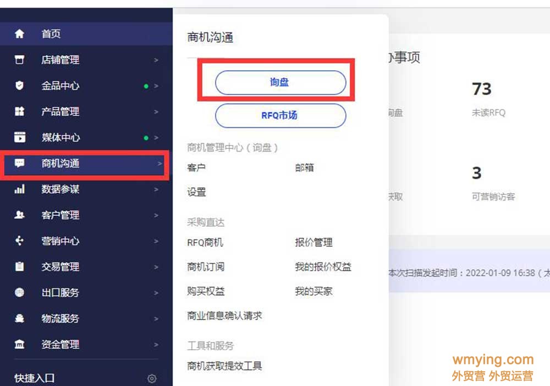The width and height of the screenshot is (550, 386).
Task: Open 商机获取提效工具 link
Action: pos(224,366)
